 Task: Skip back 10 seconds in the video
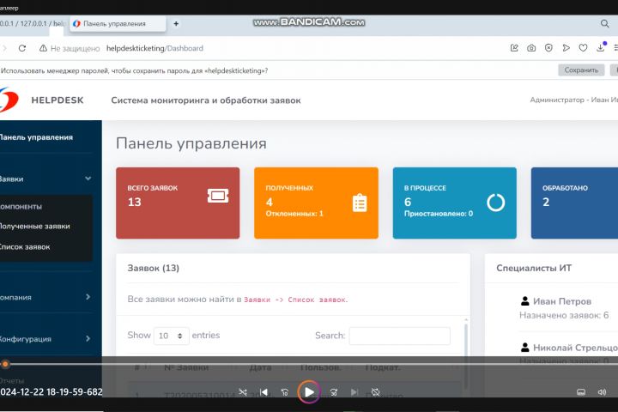[285, 392]
